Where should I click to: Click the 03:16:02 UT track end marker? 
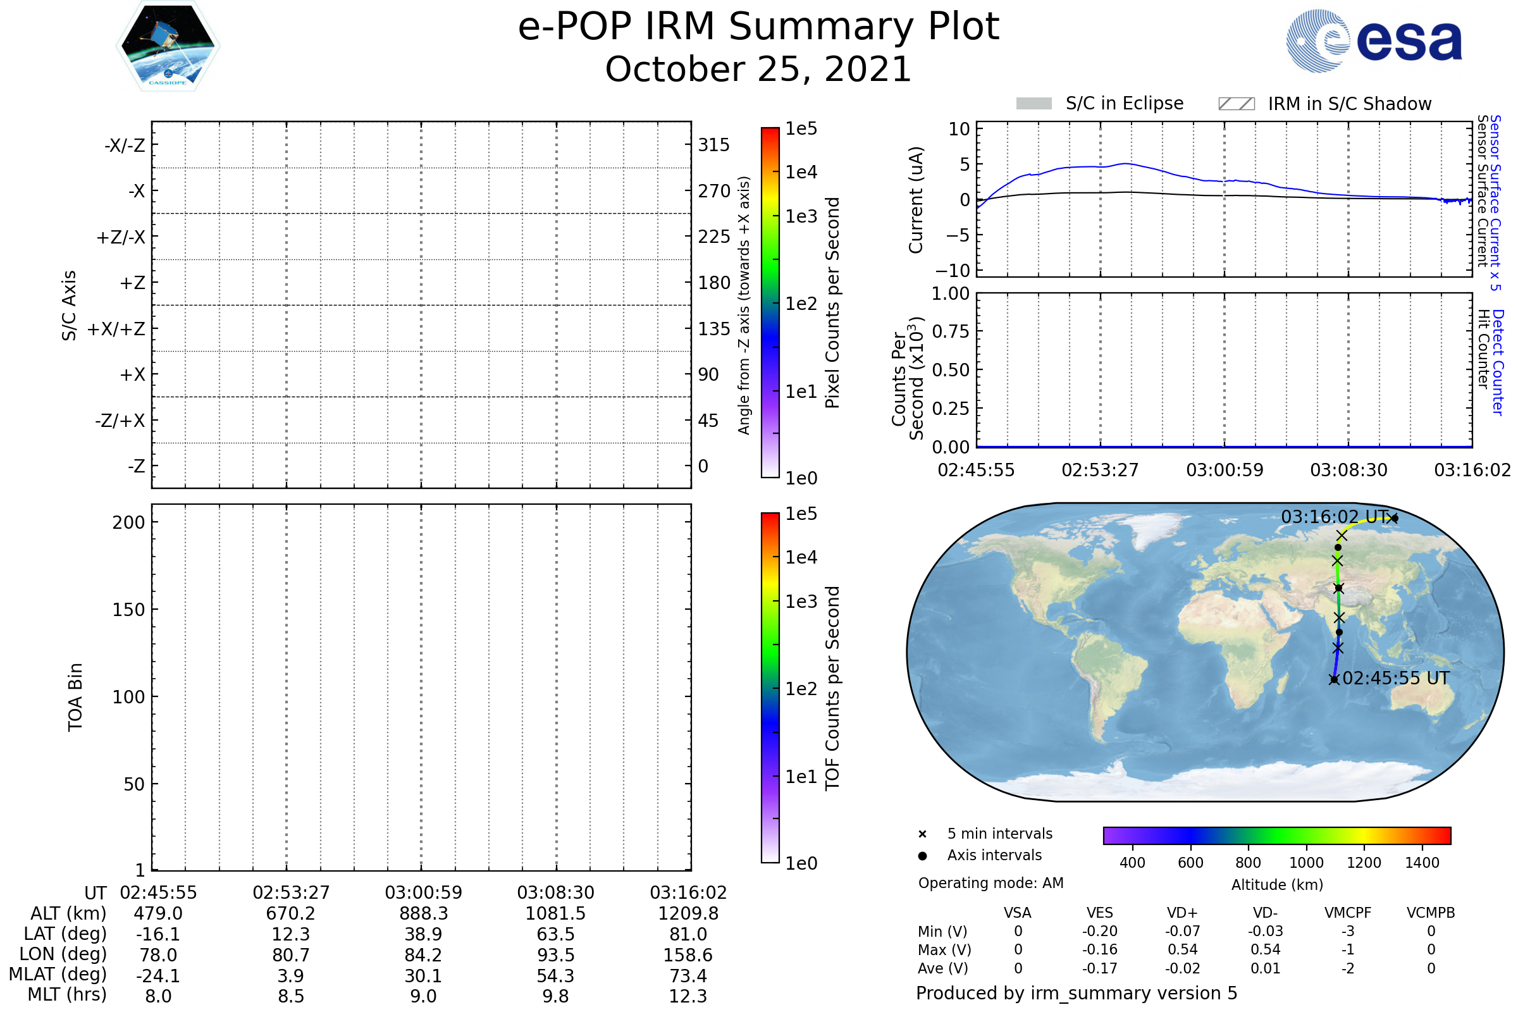[1395, 518]
